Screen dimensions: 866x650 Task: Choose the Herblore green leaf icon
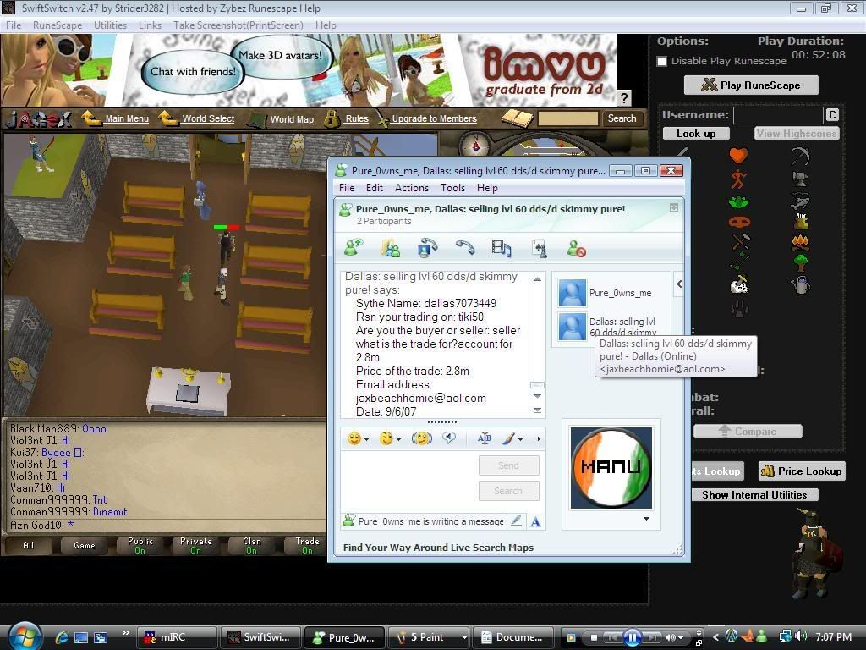pyautogui.click(x=738, y=201)
